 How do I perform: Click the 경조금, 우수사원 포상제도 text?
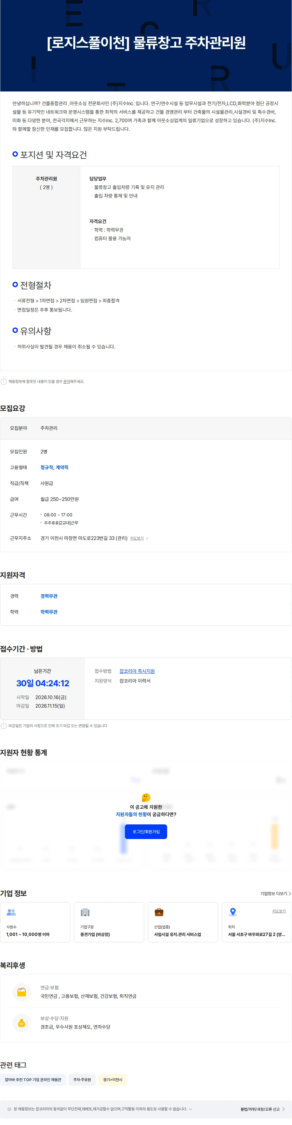[75, 1027]
